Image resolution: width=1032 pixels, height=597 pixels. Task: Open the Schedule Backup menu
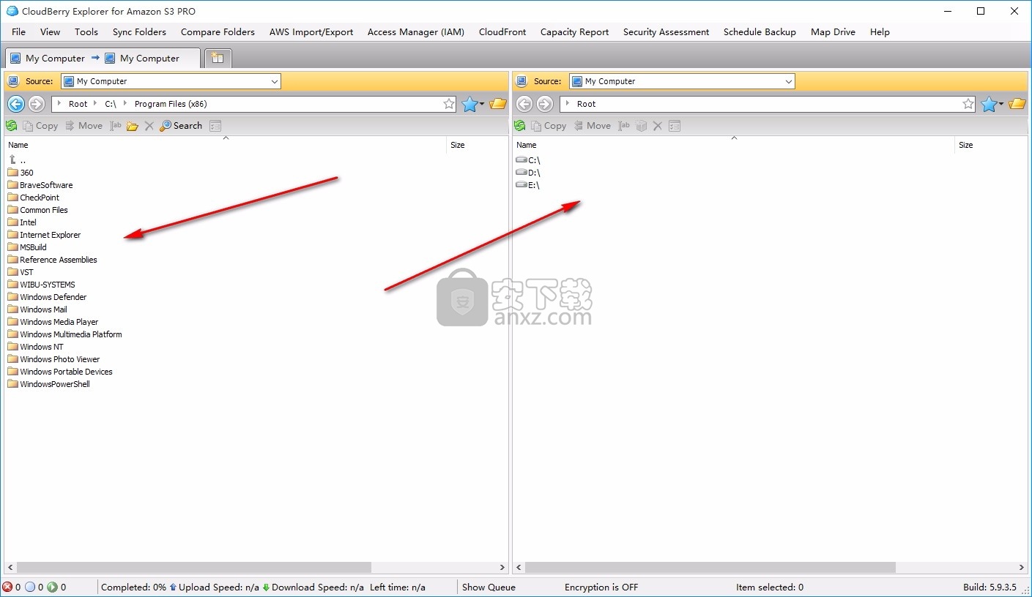point(760,31)
